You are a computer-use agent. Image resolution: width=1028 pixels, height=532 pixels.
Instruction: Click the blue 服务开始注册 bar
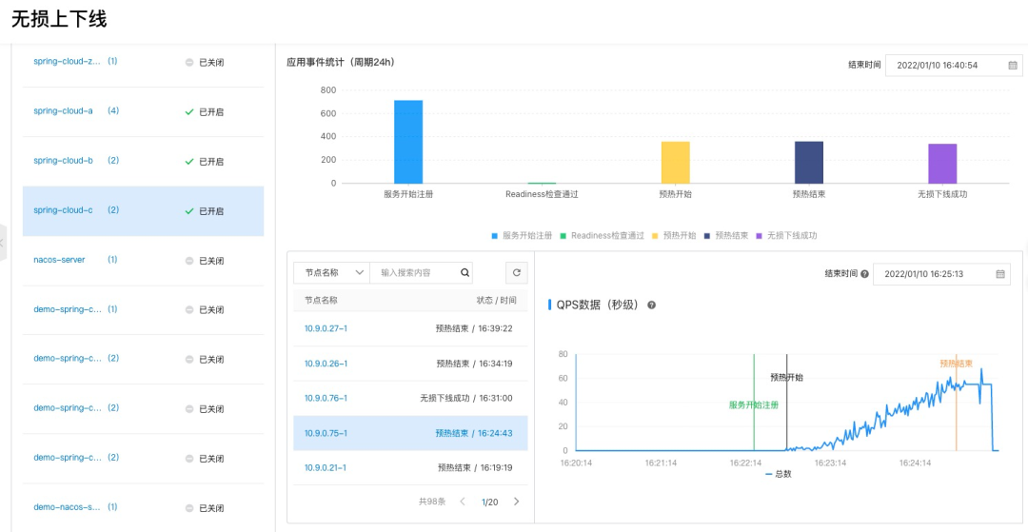click(408, 141)
